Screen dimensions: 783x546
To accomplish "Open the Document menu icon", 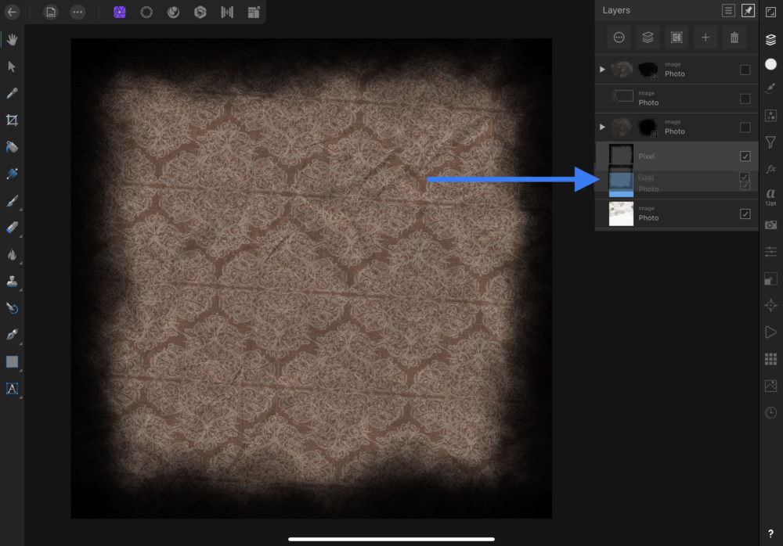I will (x=50, y=12).
